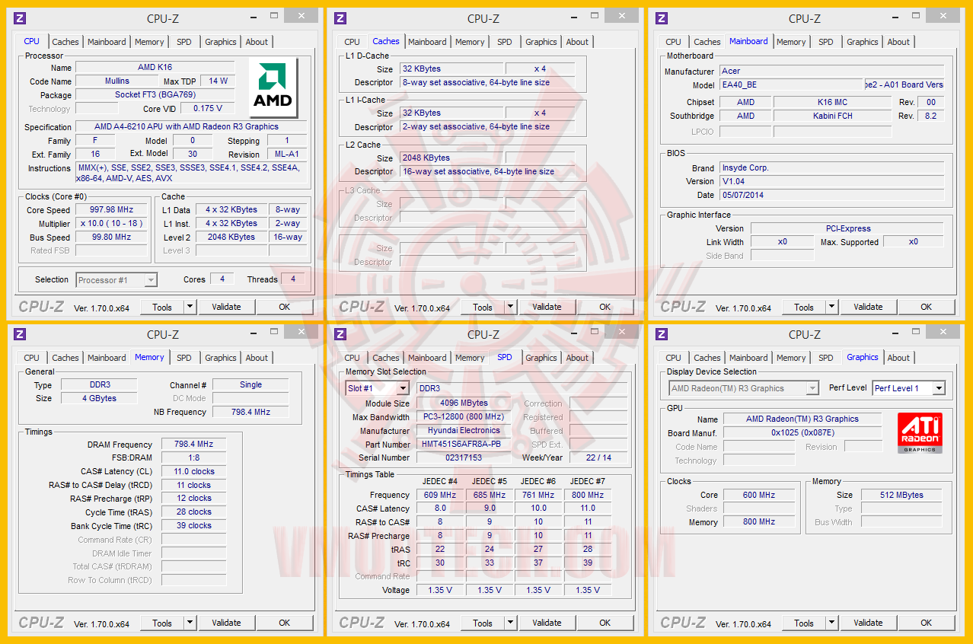Viewport: 973px width, 644px height.
Task: Click the CPU-Z title icon in Graphics window
Action: (x=662, y=334)
